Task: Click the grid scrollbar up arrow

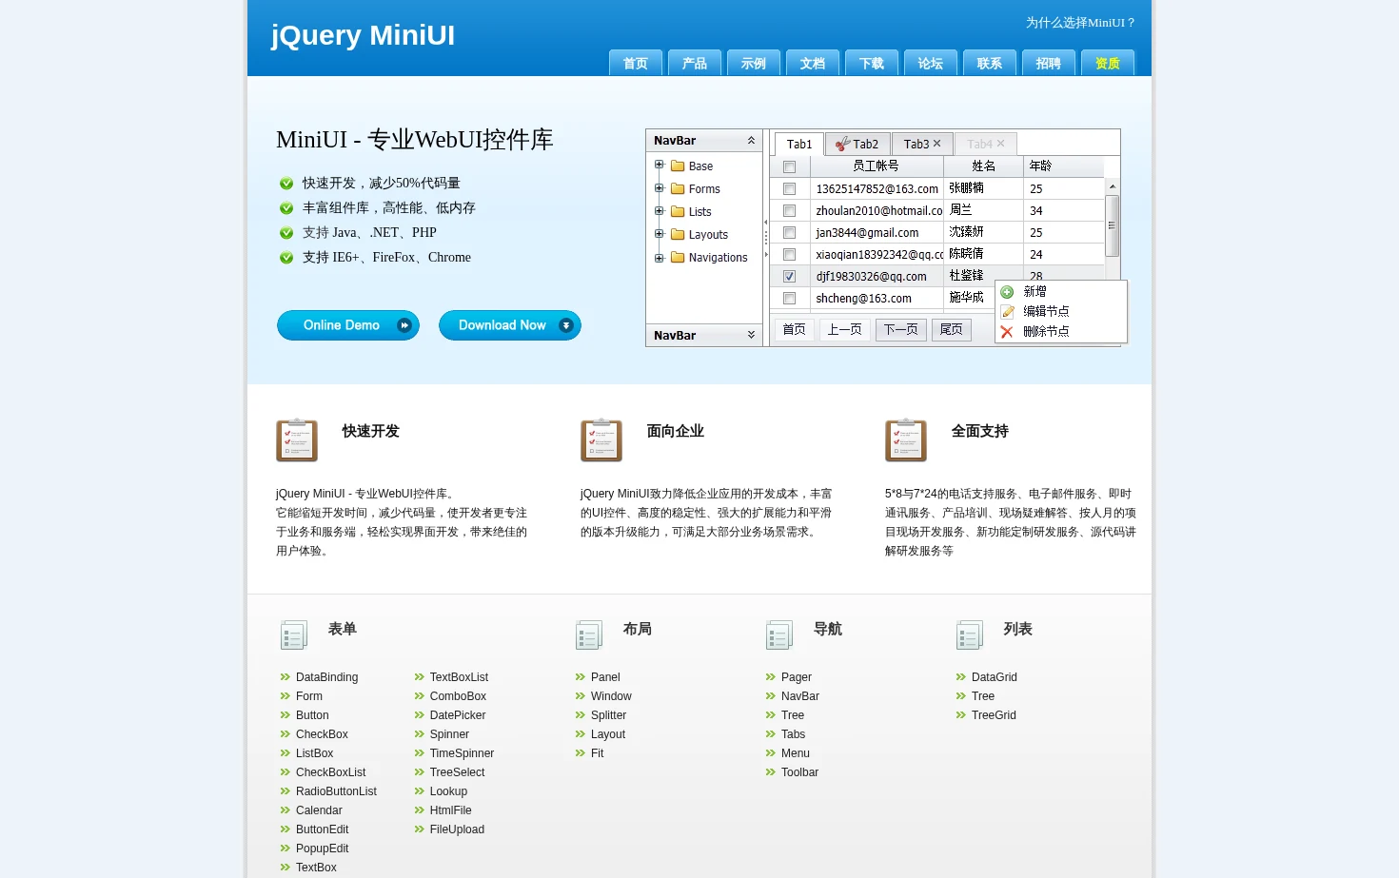Action: click(1112, 186)
